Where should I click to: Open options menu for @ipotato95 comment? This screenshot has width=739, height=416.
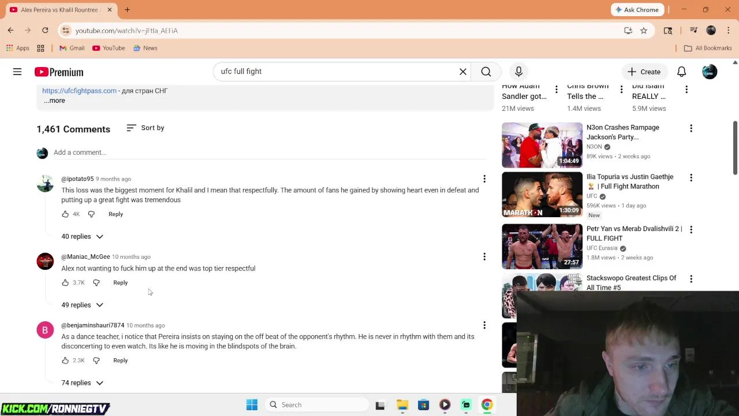(x=484, y=179)
